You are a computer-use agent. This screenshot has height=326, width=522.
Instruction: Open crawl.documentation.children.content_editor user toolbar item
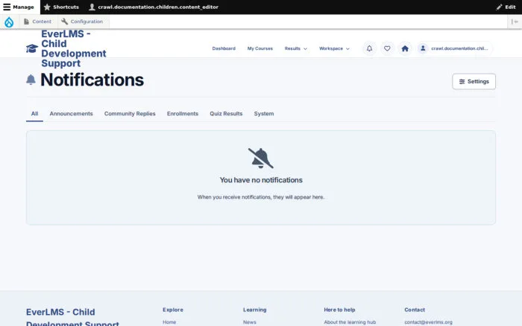154,7
